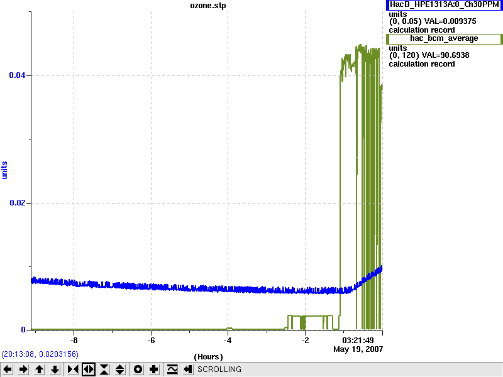This screenshot has width=503, height=377.
Task: Click the cursor readout (20:13:08, 0.0203156)
Action: (40, 354)
